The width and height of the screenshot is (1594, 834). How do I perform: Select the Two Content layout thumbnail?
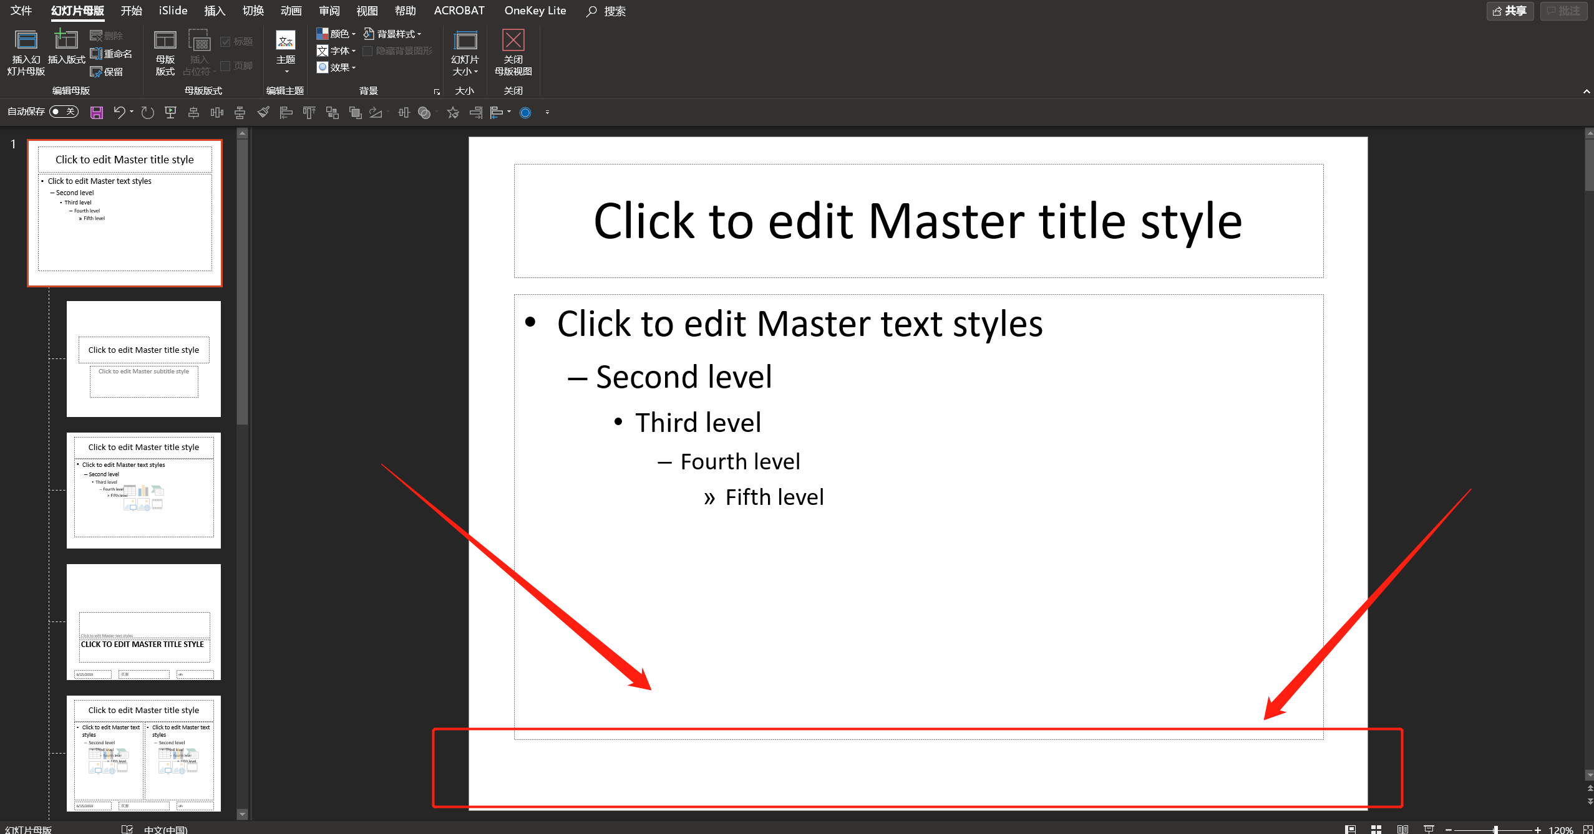pos(143,754)
